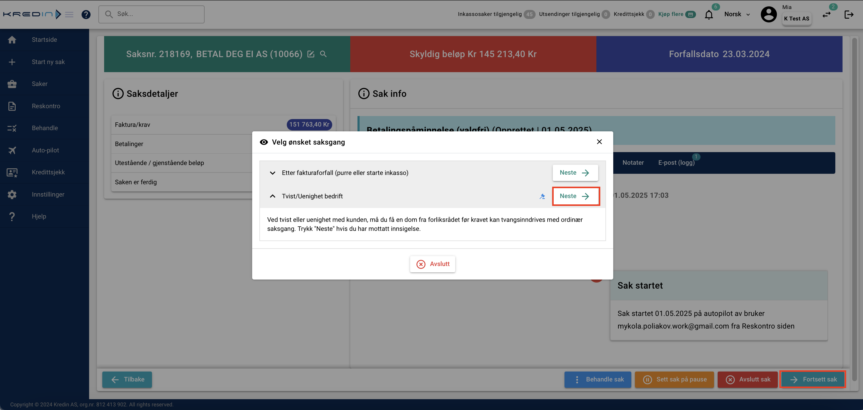
Task: Open Kredittsjekk in sidebar
Action: coord(48,172)
